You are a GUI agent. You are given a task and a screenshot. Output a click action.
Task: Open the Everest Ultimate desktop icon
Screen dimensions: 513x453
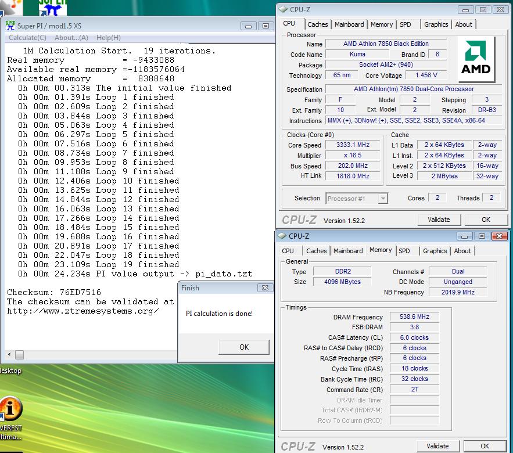point(11,419)
